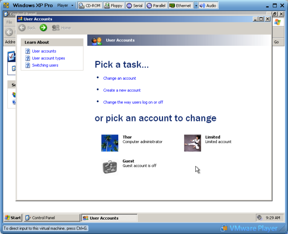Choose Change an account task
The width and height of the screenshot is (288, 234).
[x=120, y=78]
